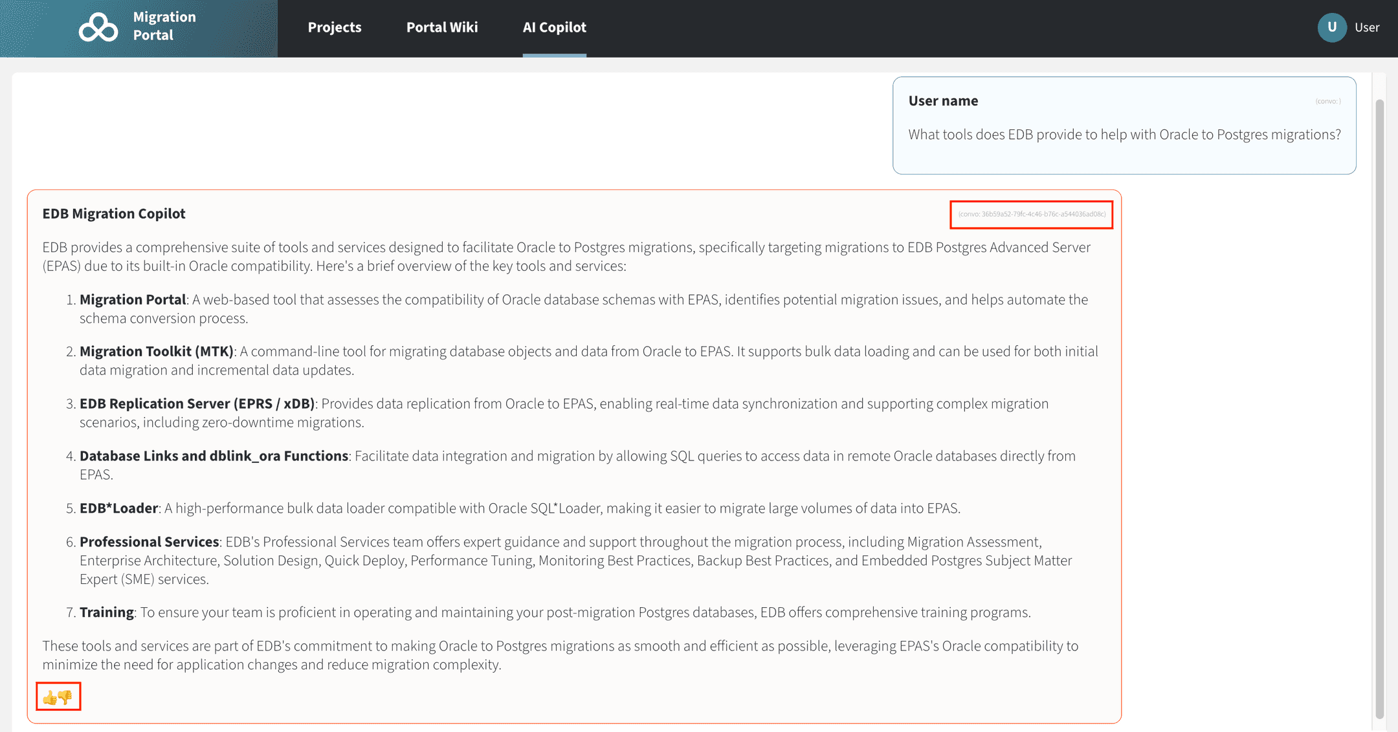Click the 'EDB Migration Copilot' heading

pyautogui.click(x=114, y=213)
